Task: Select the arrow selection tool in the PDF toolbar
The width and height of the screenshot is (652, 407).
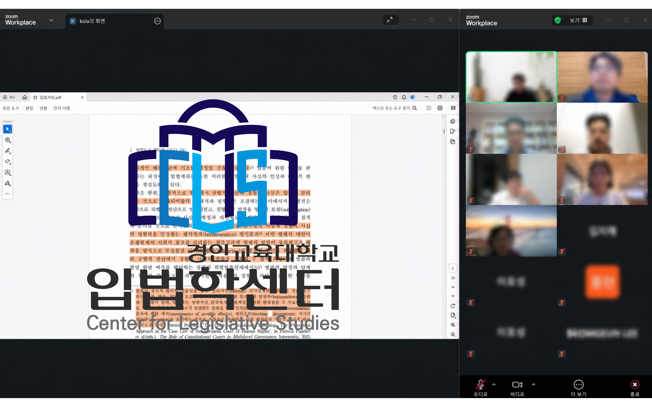Action: pos(8,129)
